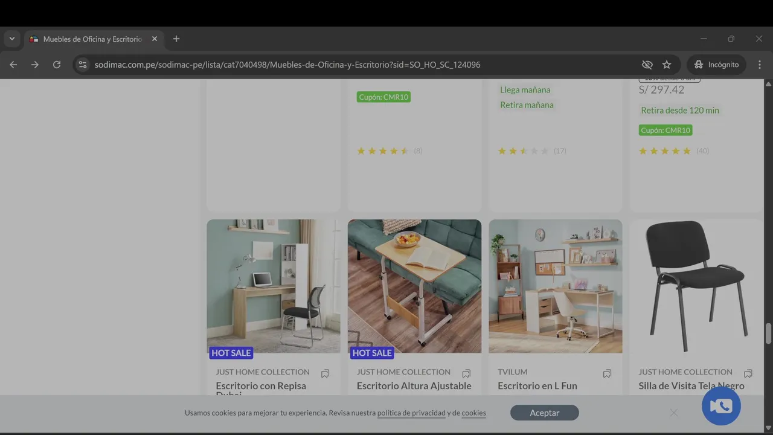Save Silla de Visita Tela Negro to list icon
Viewport: 773px width, 435px height.
(x=748, y=373)
